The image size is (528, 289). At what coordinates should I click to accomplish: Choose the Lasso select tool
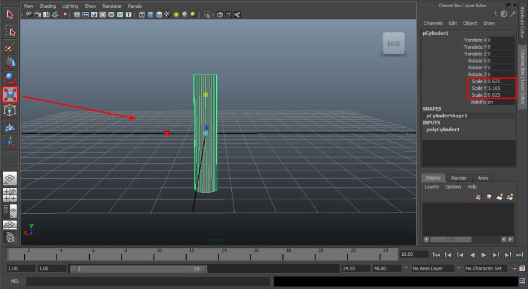pos(10,31)
